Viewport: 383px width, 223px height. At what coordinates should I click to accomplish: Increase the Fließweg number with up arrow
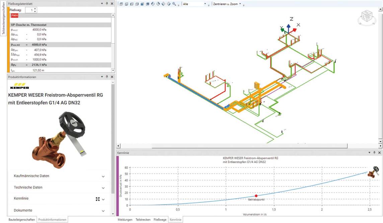click(x=35, y=9)
